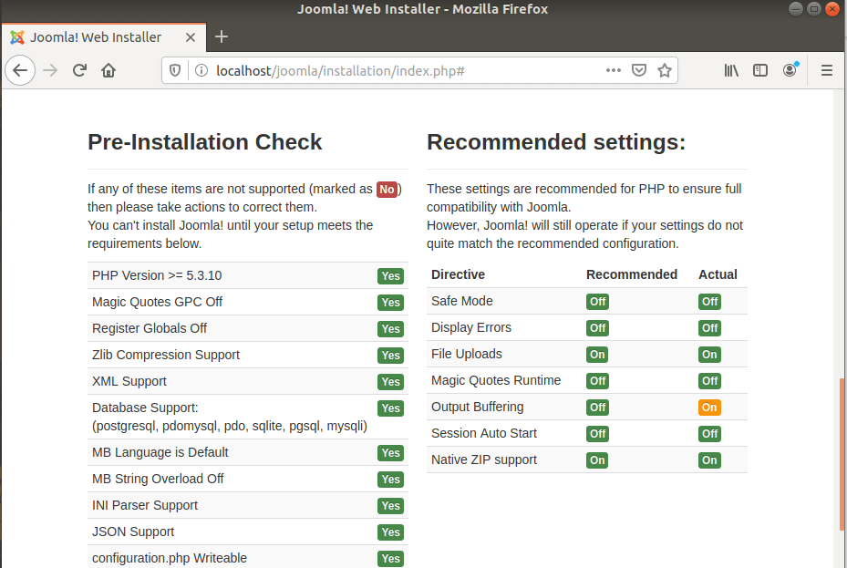Click the PHP Version >= 5.3.10 label

(x=157, y=275)
